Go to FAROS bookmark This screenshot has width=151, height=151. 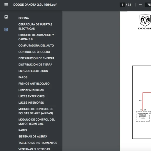23,77
